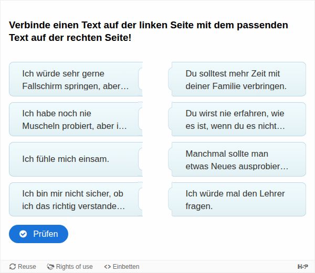Click the Reuse arrows icon in footer
Screen dimensions: 315x273
pyautogui.click(x=13, y=267)
